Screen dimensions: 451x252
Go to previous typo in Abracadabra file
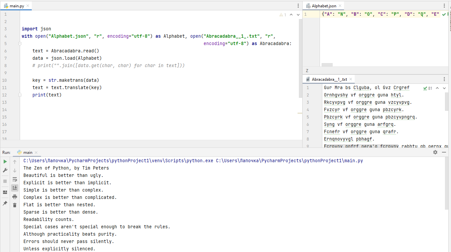coord(438,88)
